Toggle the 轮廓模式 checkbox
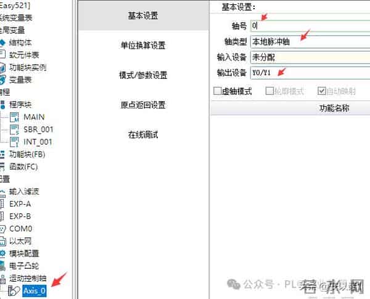The image size is (370, 299). 269,91
